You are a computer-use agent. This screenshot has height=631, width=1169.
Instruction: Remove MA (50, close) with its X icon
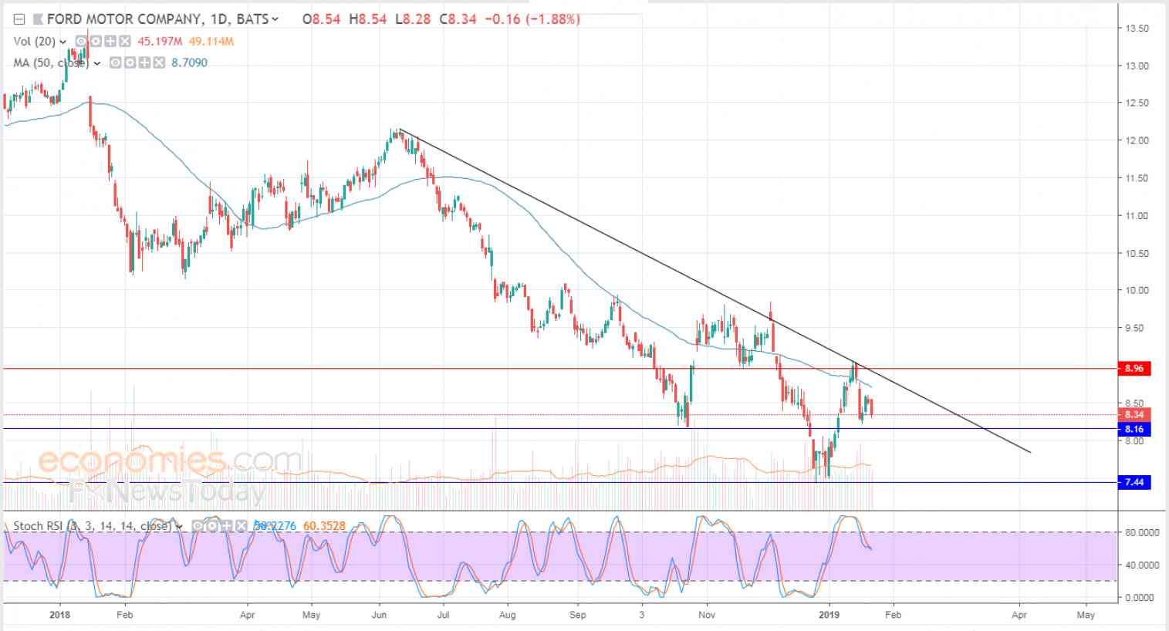click(159, 62)
